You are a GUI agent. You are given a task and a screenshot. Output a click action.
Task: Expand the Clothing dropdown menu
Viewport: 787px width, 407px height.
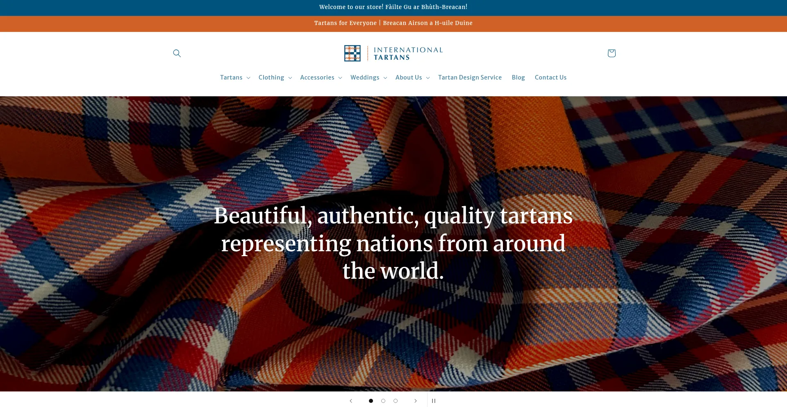tap(275, 77)
